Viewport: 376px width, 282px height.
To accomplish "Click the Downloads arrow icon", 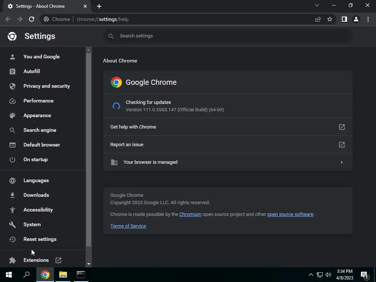I will [12, 195].
